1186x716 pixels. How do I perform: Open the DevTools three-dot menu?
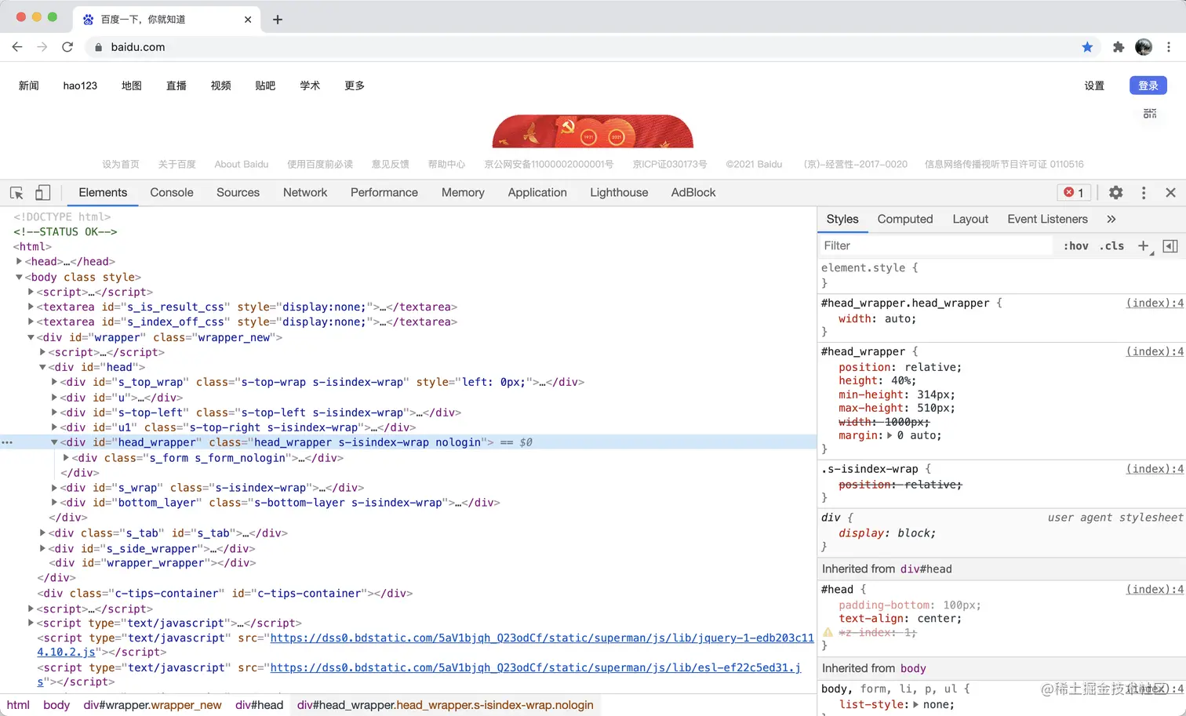(1144, 192)
